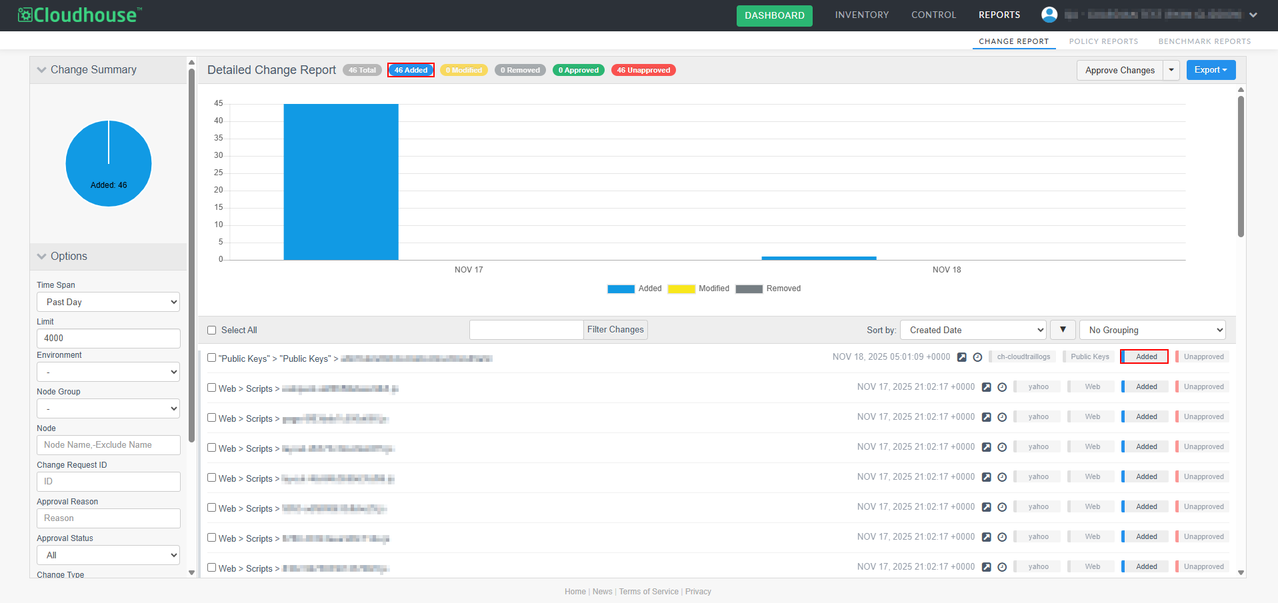Click the Export button
The height and width of the screenshot is (603, 1278).
coord(1211,70)
